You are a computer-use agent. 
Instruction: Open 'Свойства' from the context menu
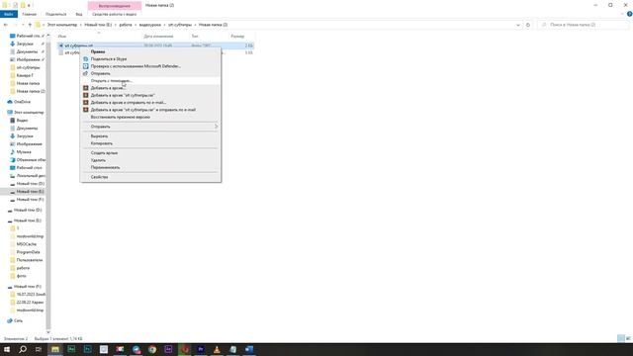pyautogui.click(x=150, y=177)
